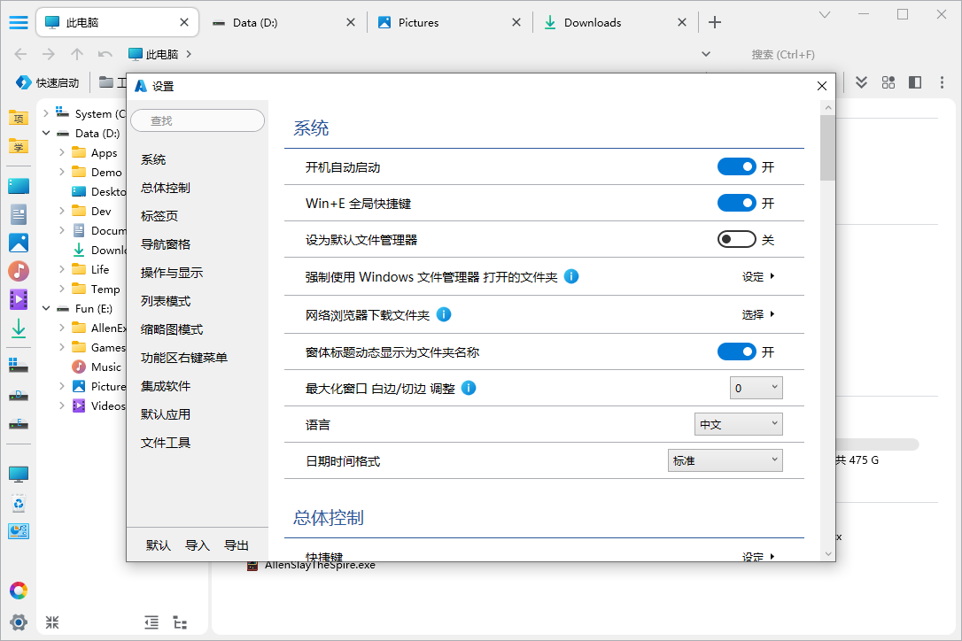This screenshot has height=641, width=962.
Task: Expand the address bar history dropdown
Action: click(705, 54)
